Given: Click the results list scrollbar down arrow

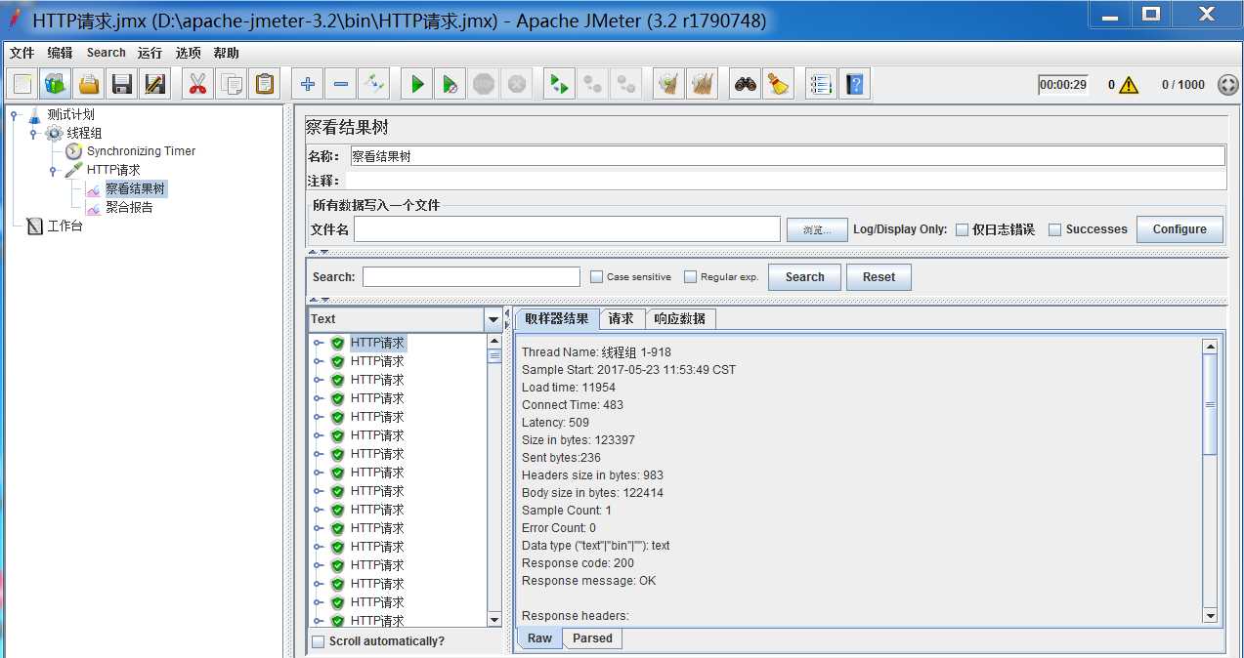Looking at the screenshot, I should (x=494, y=620).
